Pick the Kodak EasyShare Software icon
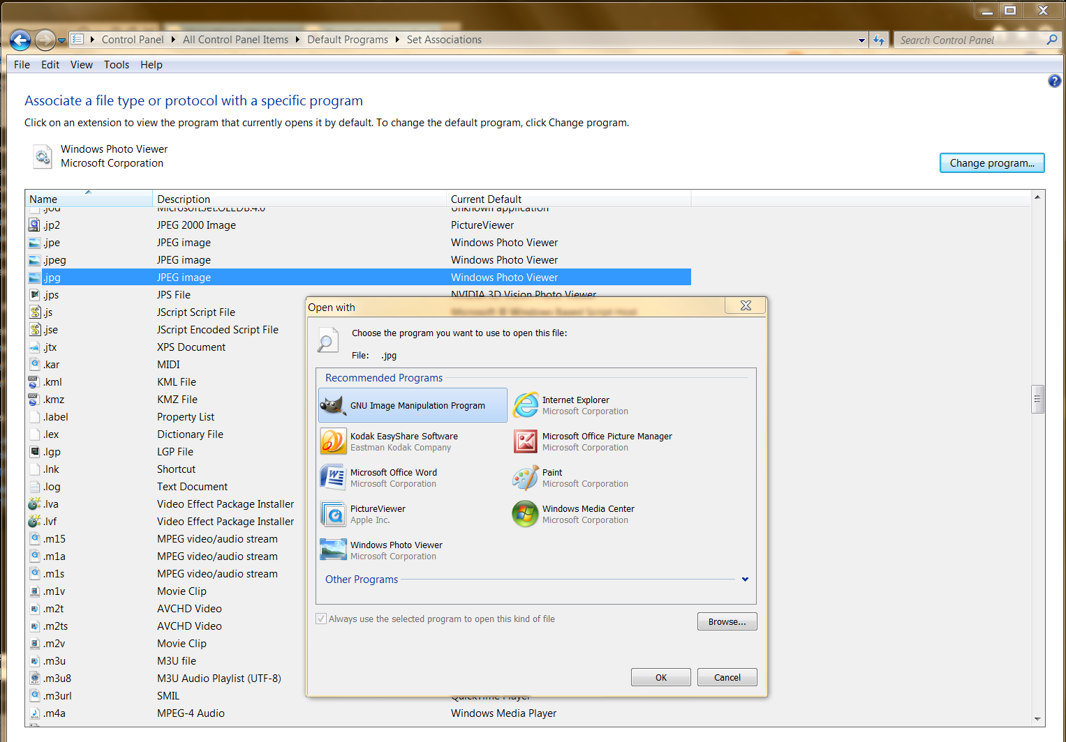This screenshot has width=1066, height=742. tap(333, 441)
